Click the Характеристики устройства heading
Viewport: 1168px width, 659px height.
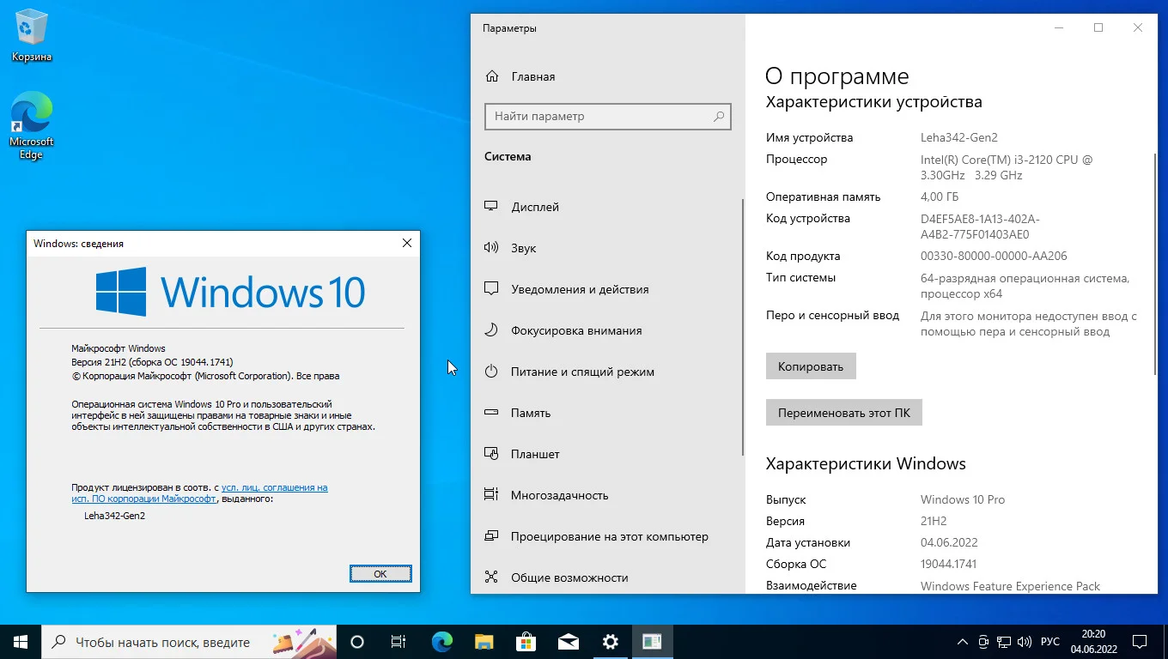(873, 102)
